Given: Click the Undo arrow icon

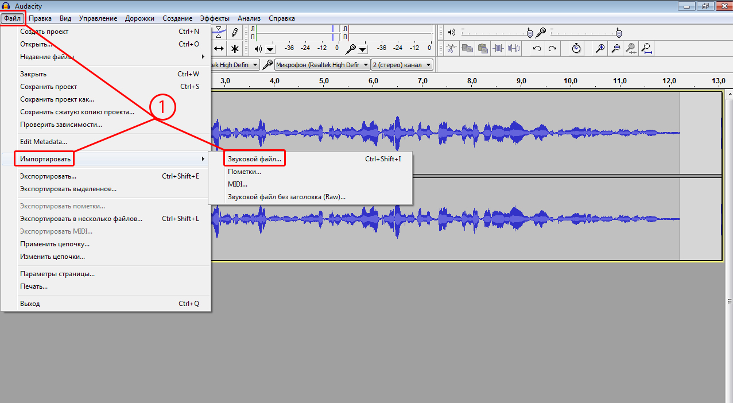Looking at the screenshot, I should (537, 48).
